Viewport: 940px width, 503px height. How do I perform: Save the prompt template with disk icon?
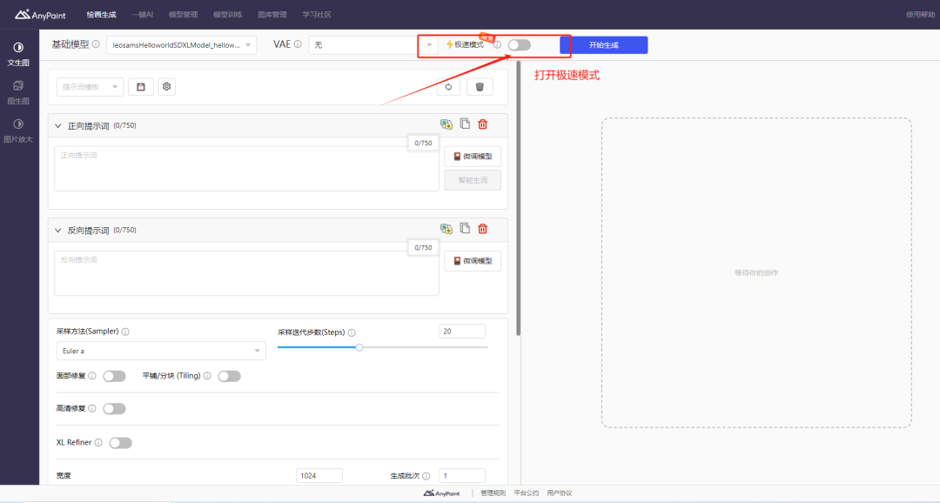pyautogui.click(x=141, y=87)
